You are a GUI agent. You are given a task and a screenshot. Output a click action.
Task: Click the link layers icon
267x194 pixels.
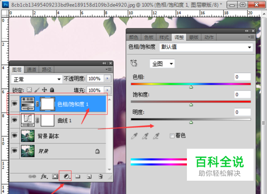[x=32, y=176]
